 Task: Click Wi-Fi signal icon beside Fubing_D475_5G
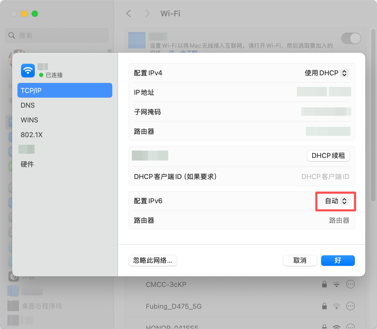point(336,306)
